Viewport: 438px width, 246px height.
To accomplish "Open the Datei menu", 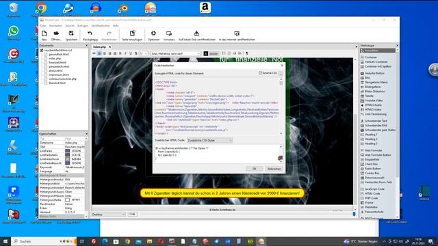I will coord(42,26).
